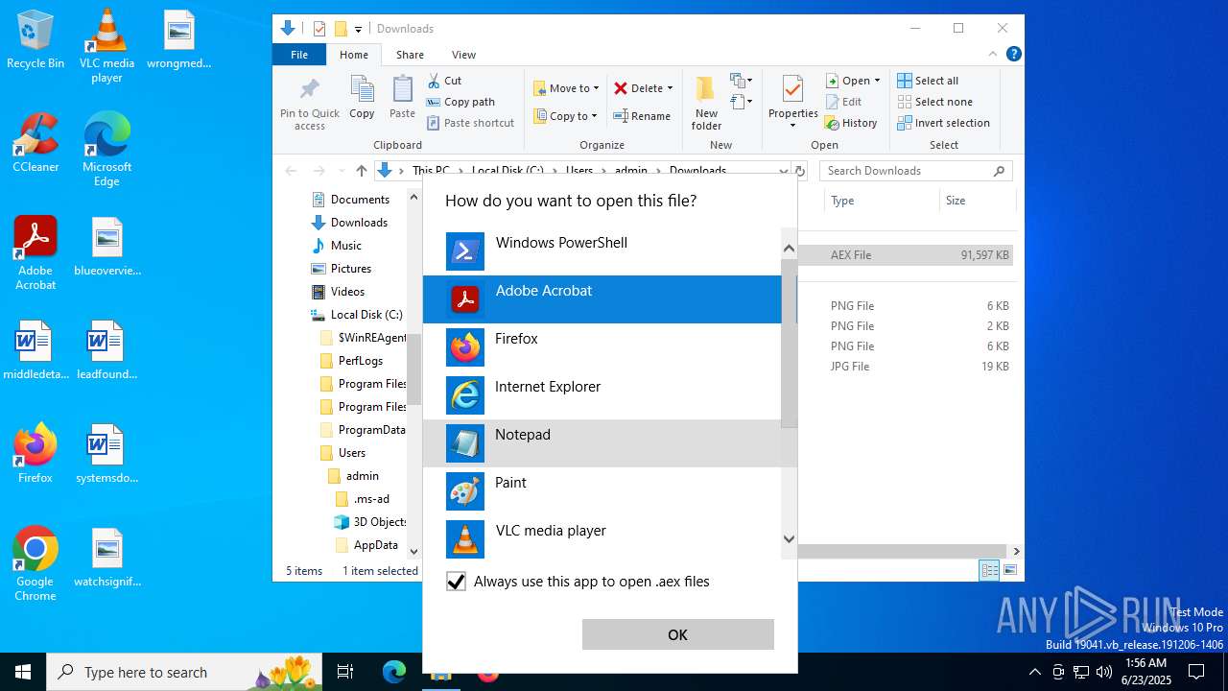Image resolution: width=1228 pixels, height=691 pixels.
Task: Click app list scroll up arrow
Action: 789,249
